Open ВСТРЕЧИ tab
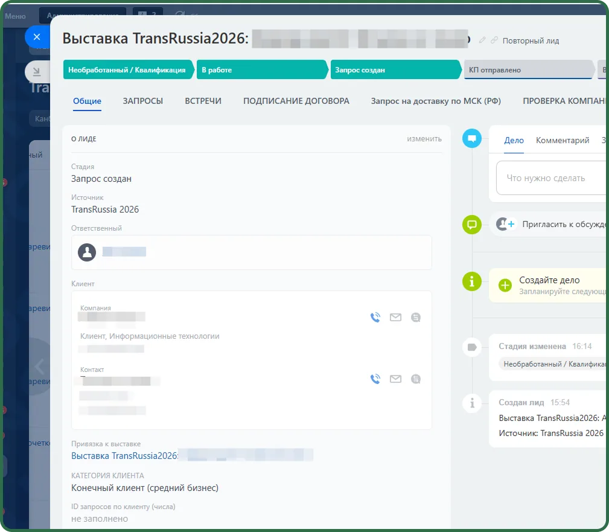Viewport: 609px width, 532px height. pos(203,101)
